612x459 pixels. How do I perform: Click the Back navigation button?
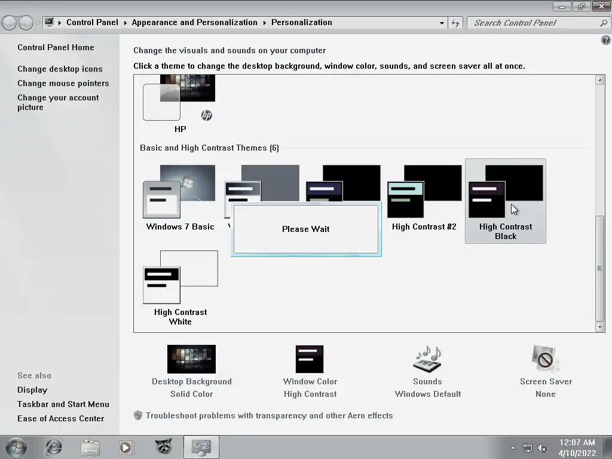point(10,23)
